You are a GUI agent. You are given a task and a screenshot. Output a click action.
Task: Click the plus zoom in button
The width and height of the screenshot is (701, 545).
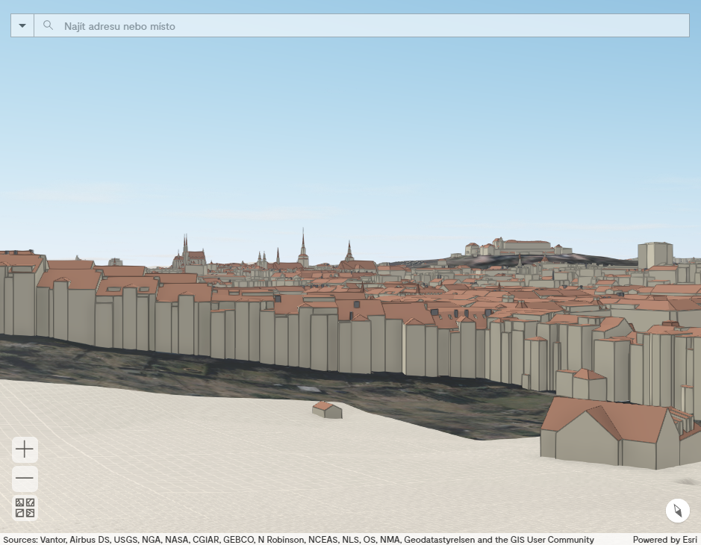[x=25, y=449]
